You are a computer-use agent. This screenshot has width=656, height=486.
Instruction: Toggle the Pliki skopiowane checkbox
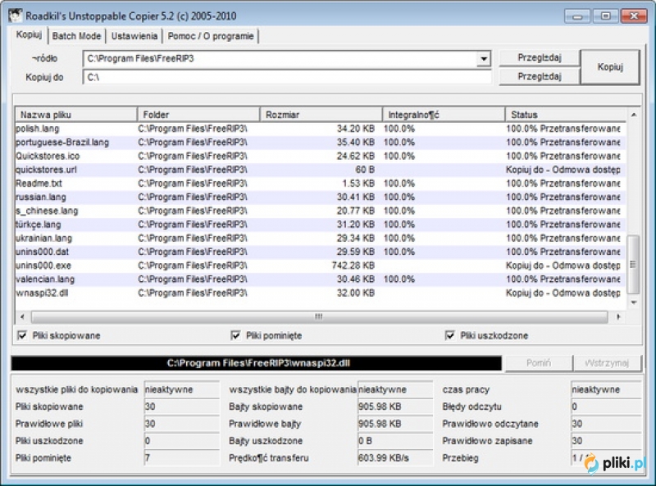tap(22, 335)
